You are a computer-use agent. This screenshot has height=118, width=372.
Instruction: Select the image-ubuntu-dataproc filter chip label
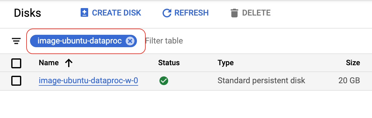point(79,41)
